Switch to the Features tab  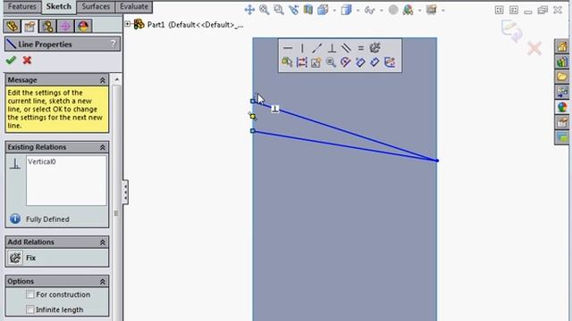coord(21,6)
